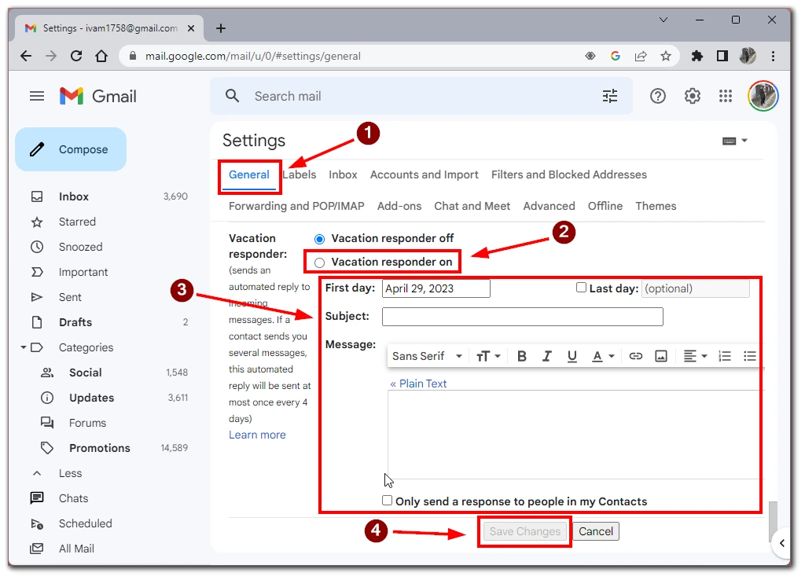The width and height of the screenshot is (805, 580).
Task: Switch to the Inbox settings tab
Action: coord(343,174)
